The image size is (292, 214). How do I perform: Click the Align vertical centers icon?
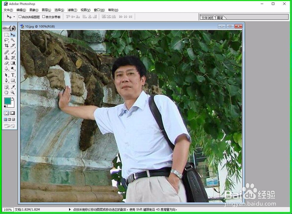tap(73, 17)
